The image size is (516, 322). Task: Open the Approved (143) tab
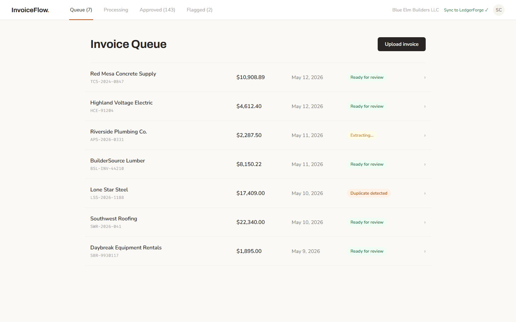157,10
